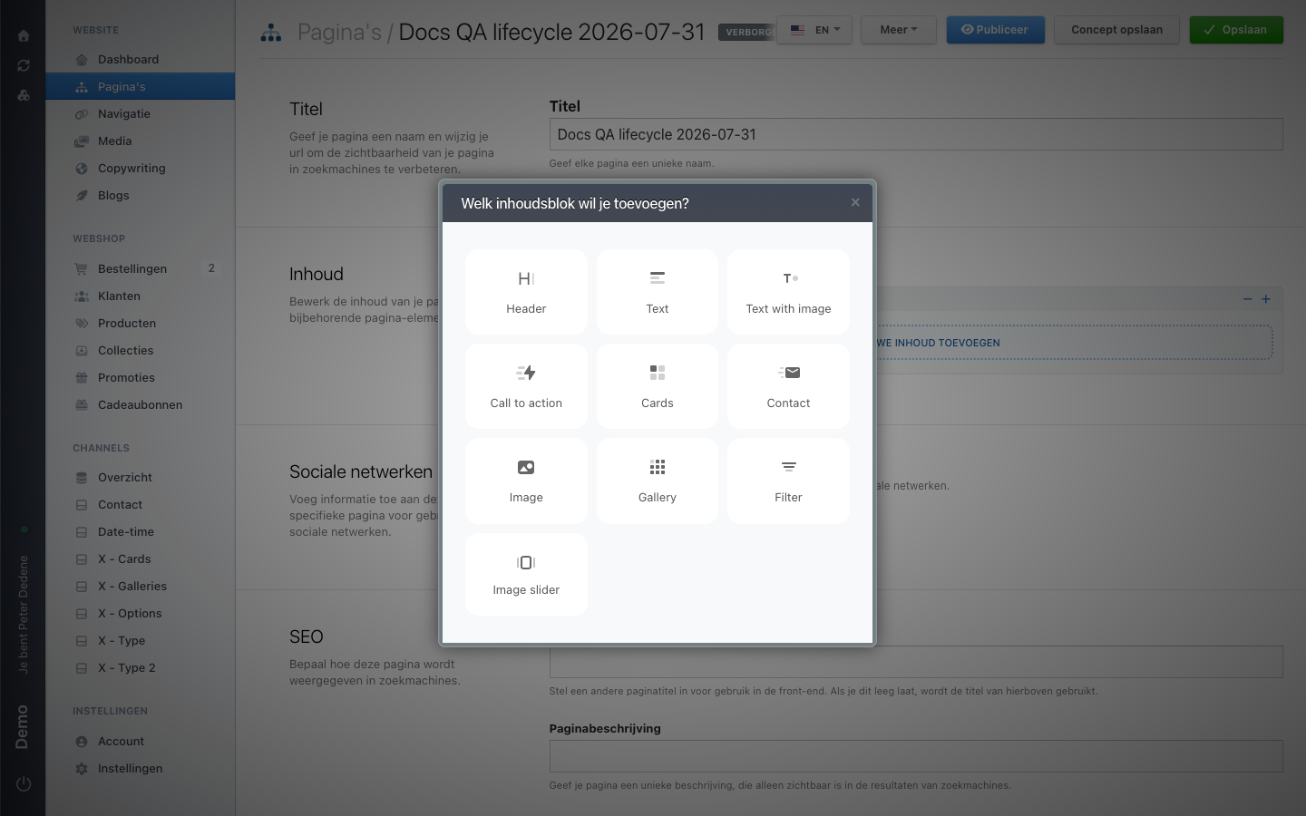Add an Image content block
This screenshot has height=816, width=1306.
tap(526, 481)
